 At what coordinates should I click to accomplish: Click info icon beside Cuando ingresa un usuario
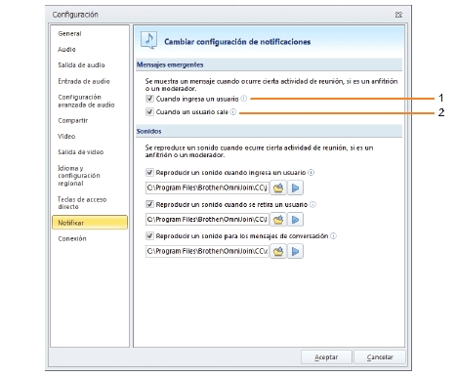(x=244, y=99)
